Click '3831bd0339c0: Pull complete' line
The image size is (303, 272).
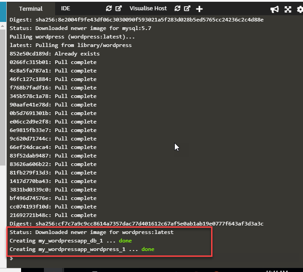click(53, 189)
